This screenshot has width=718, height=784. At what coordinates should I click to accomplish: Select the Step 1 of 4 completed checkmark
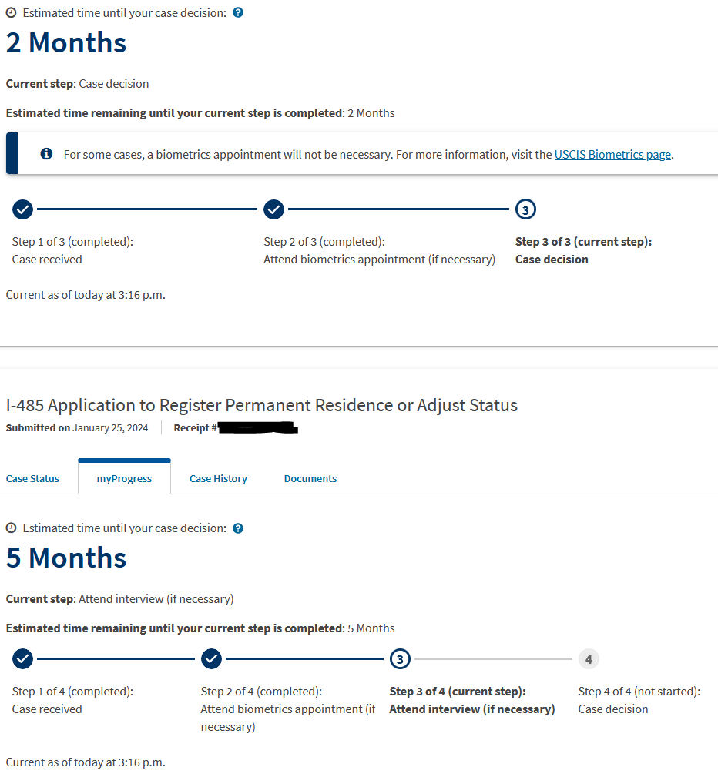(x=22, y=659)
